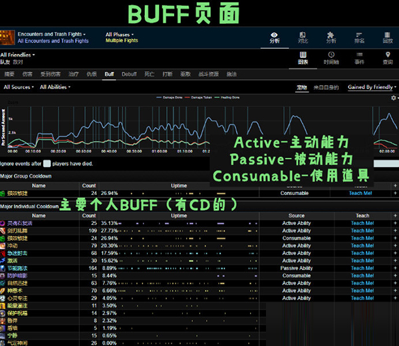The width and height of the screenshot is (399, 346).
Task: Open the 查询 search query icon
Action: coord(388,58)
